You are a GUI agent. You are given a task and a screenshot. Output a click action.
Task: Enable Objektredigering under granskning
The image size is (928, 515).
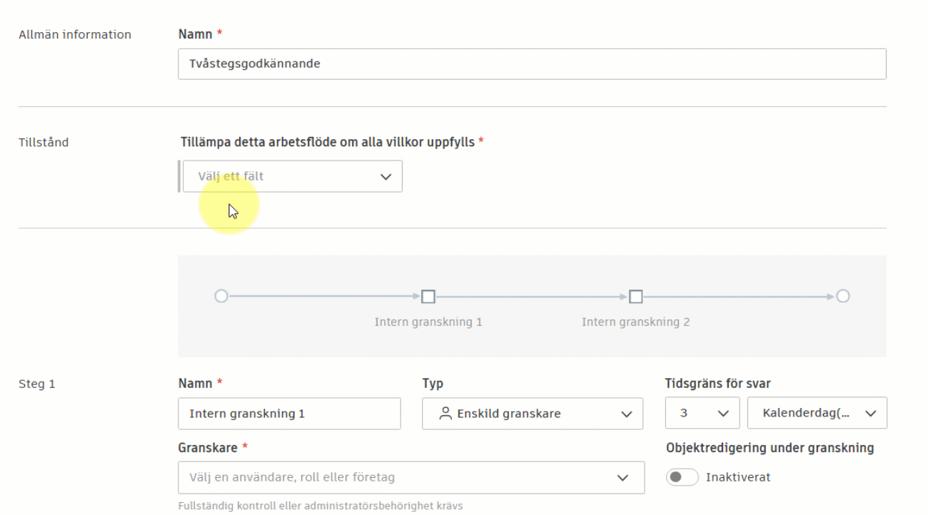[x=683, y=477]
